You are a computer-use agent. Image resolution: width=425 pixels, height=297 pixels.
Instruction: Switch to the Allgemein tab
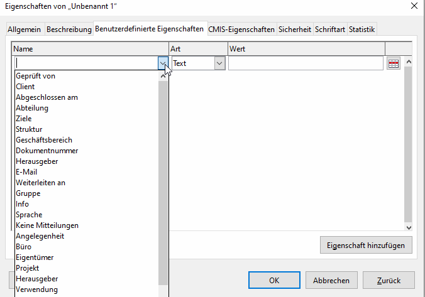coord(24,30)
